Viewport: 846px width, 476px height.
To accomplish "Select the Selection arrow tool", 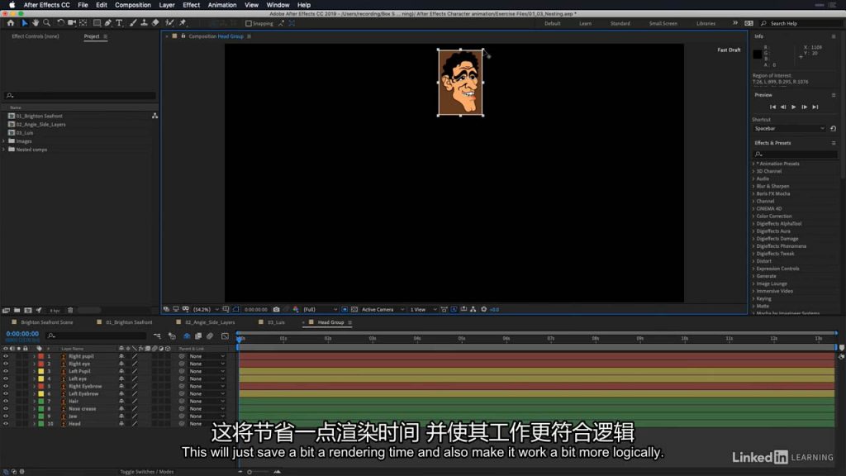I will 24,23.
